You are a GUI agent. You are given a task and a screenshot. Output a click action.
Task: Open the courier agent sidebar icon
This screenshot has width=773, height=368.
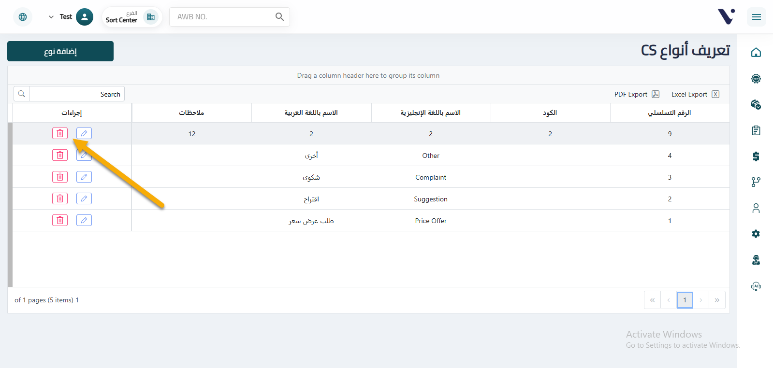(756, 260)
